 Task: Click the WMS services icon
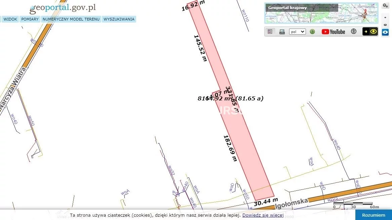[x=282, y=32]
